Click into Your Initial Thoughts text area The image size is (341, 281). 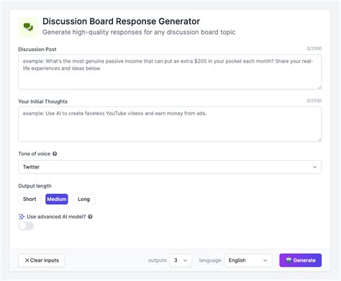170,124
